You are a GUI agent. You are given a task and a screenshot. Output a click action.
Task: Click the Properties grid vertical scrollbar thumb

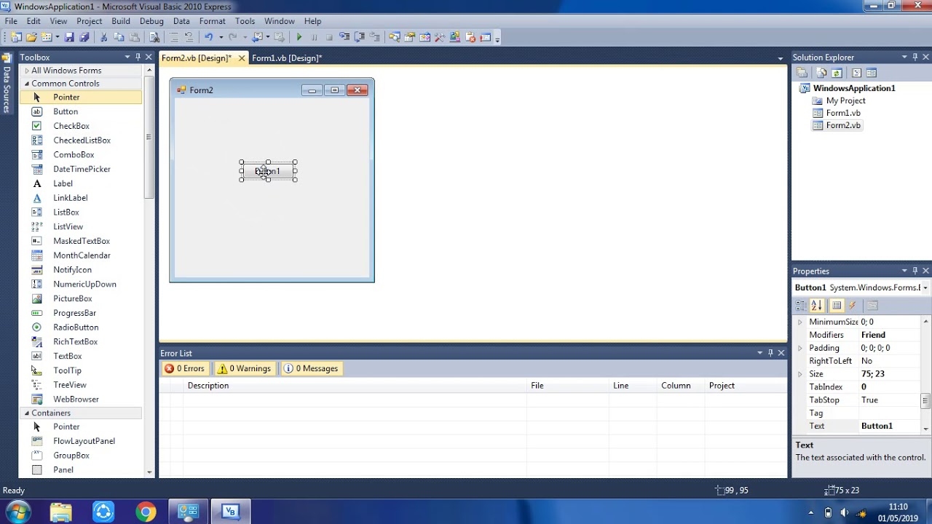[925, 401]
